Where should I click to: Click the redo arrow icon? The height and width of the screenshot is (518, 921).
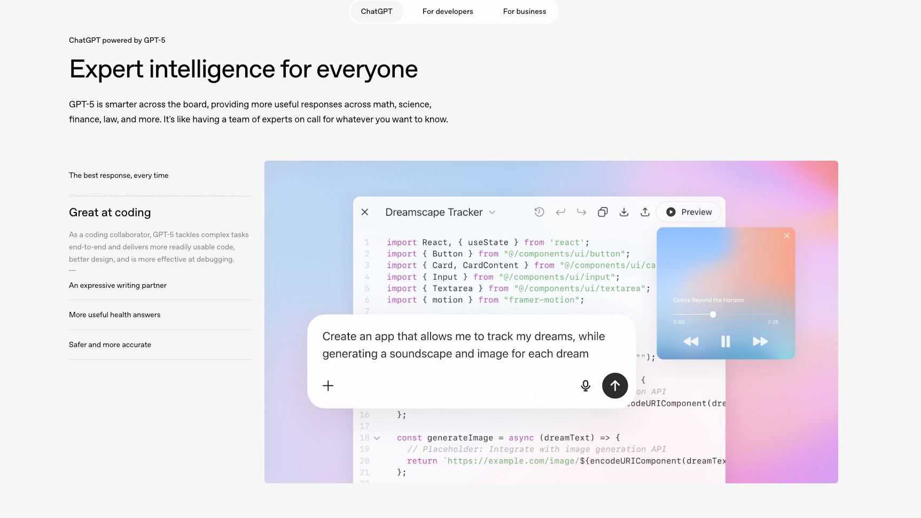point(581,212)
